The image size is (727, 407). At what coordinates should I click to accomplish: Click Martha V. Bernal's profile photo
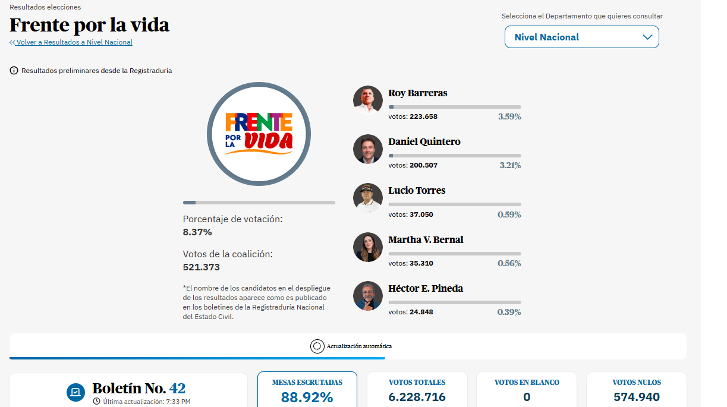367,247
